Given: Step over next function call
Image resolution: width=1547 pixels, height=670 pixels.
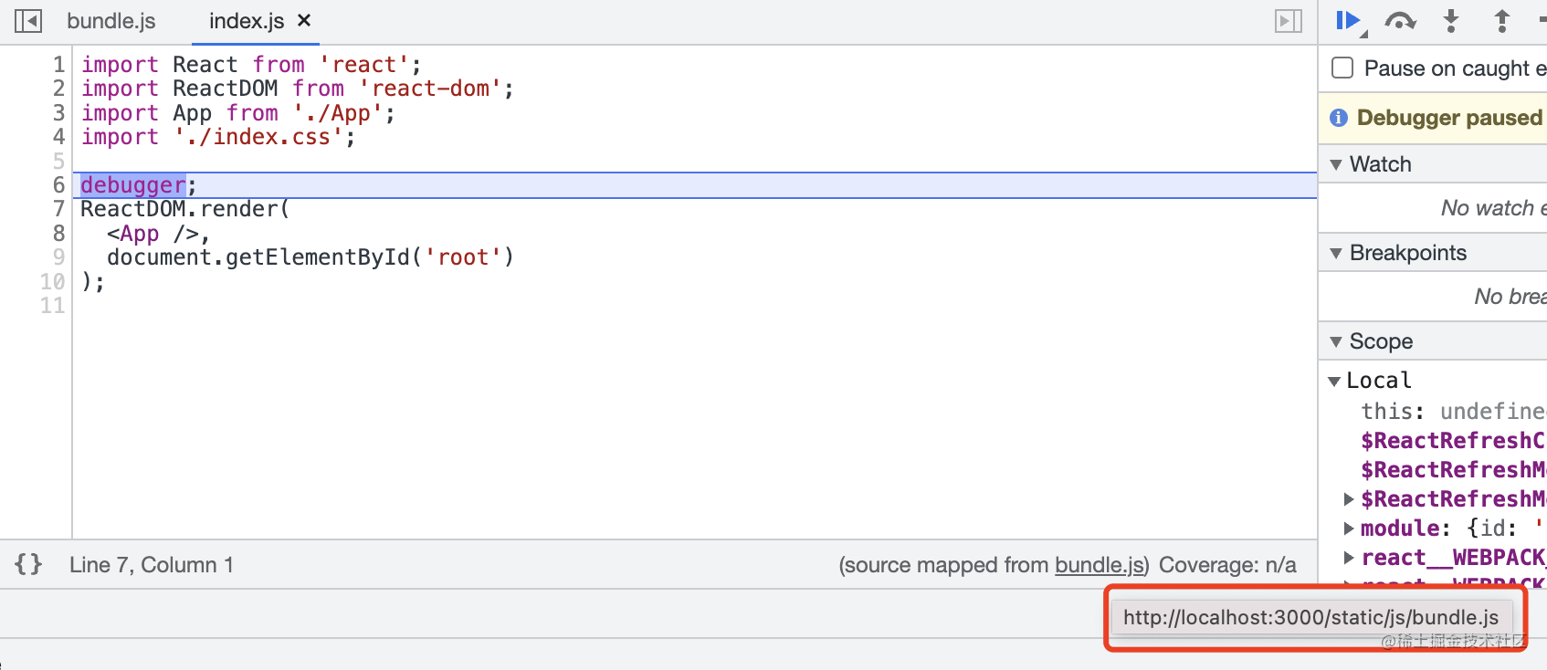Looking at the screenshot, I should (1400, 20).
